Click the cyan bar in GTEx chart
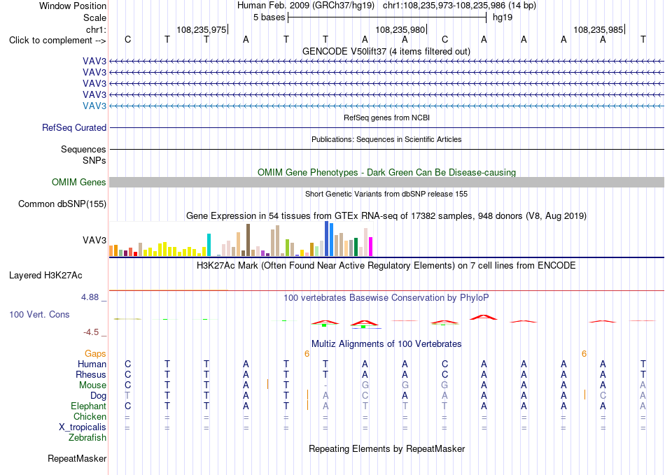 point(209,245)
